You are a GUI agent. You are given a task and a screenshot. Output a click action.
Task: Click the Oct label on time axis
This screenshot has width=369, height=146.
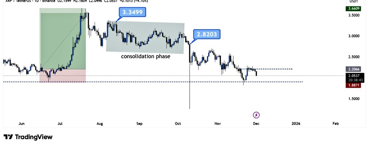(178, 123)
